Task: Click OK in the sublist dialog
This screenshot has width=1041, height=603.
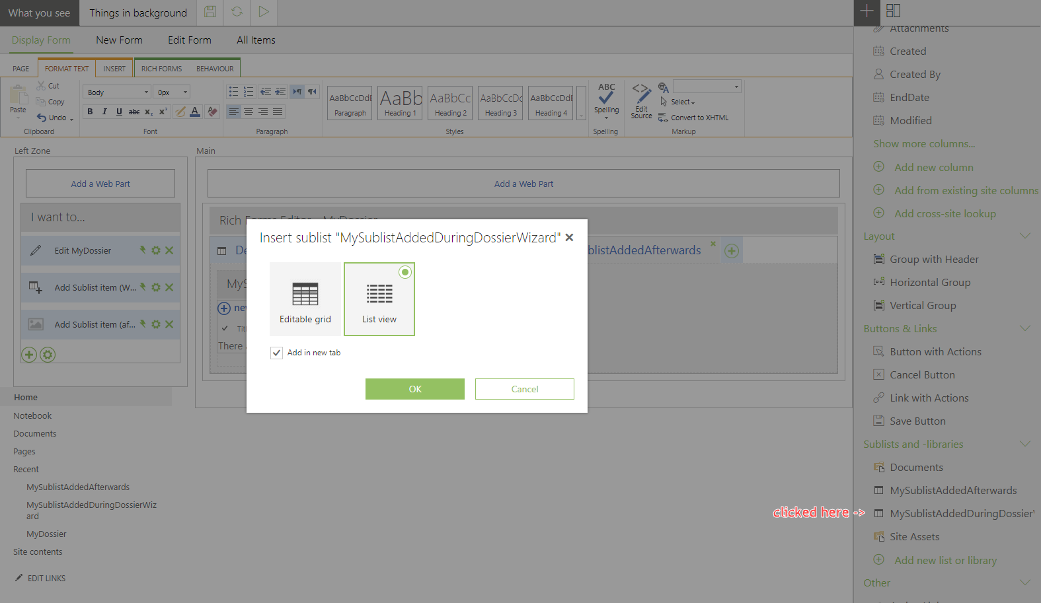Action: pos(414,389)
